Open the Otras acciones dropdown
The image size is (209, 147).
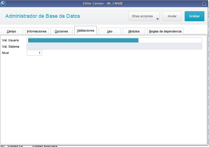144,16
